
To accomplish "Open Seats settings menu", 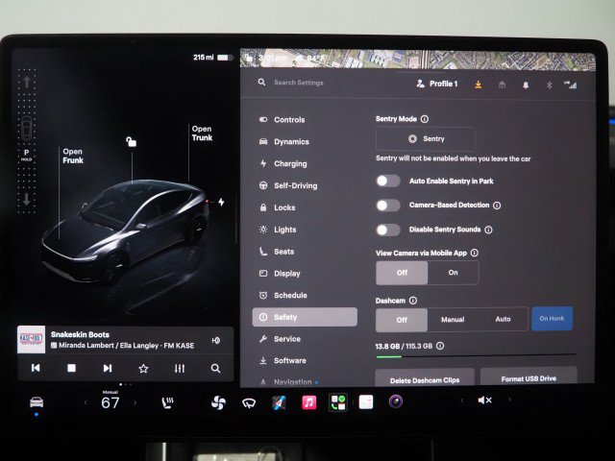I will tap(305, 252).
